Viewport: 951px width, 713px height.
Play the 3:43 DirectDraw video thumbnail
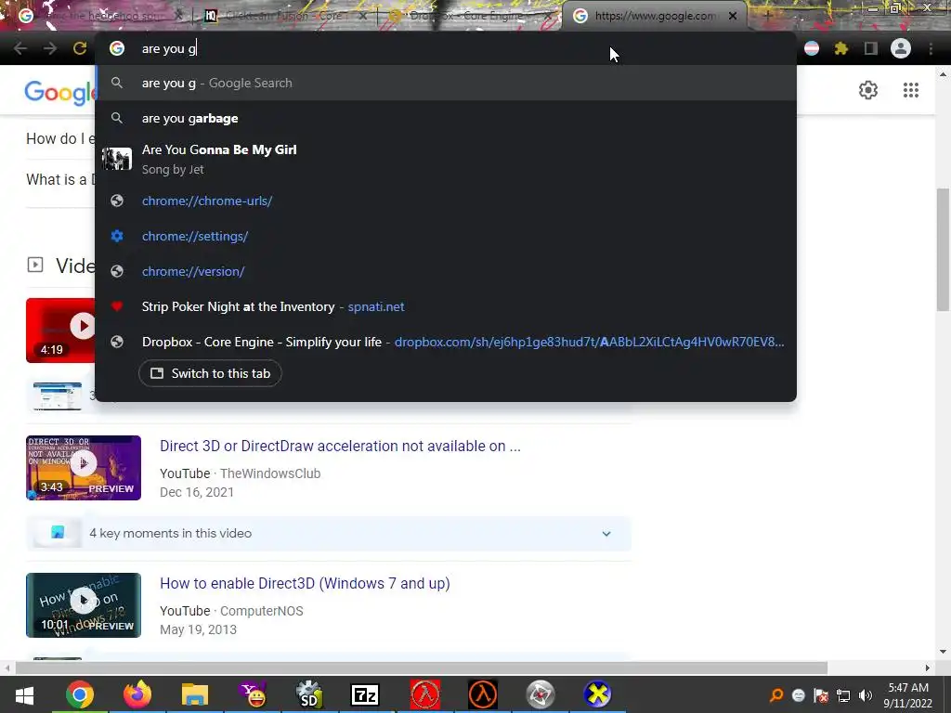coord(84,468)
